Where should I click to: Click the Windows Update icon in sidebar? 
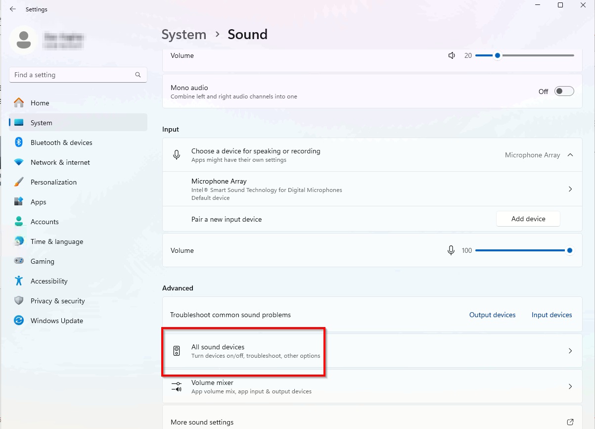coord(19,321)
